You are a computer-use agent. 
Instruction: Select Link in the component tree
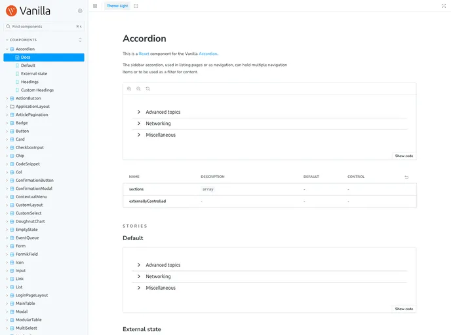click(x=20, y=279)
